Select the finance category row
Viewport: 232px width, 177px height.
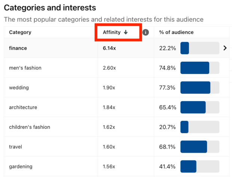coord(117,48)
